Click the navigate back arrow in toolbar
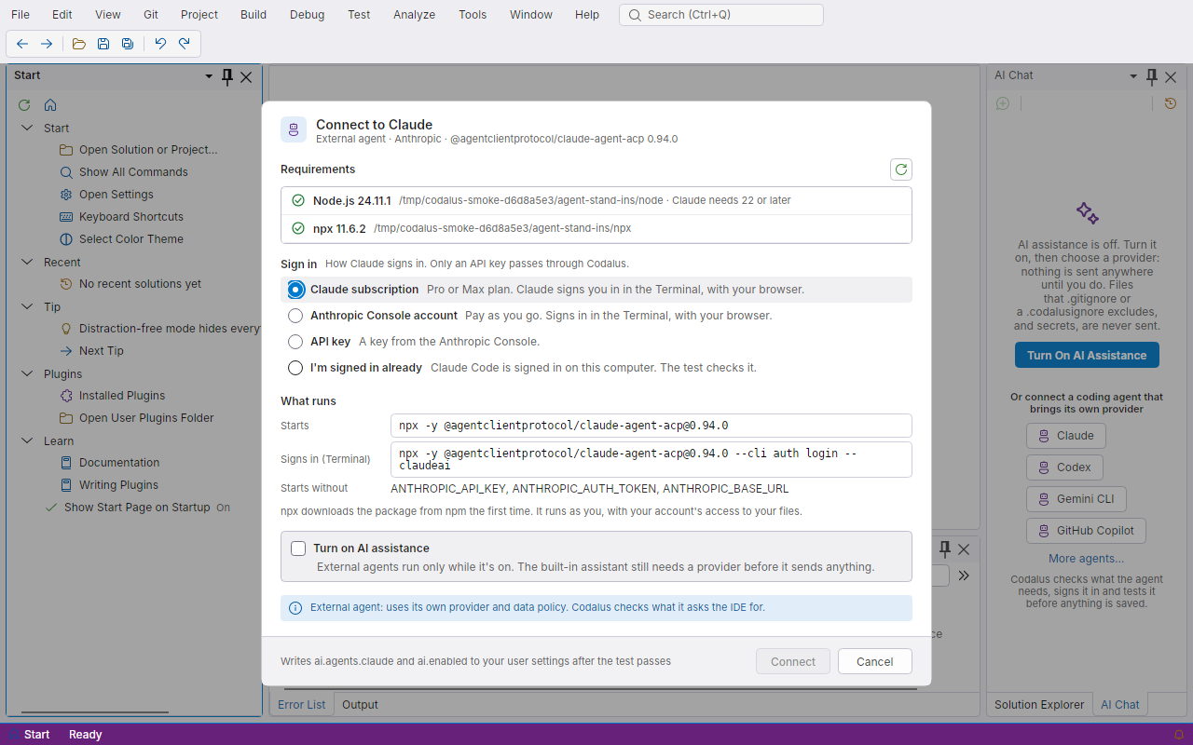Screen dimensions: 1193x745 tap(22, 44)
